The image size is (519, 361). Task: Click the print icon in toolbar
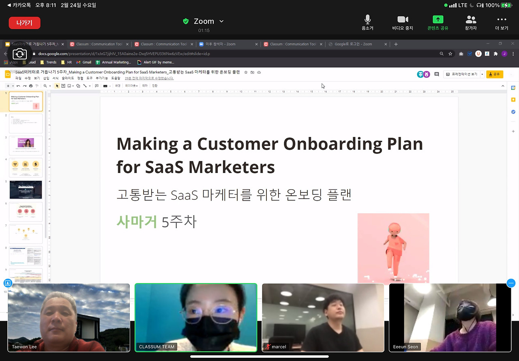point(31,86)
